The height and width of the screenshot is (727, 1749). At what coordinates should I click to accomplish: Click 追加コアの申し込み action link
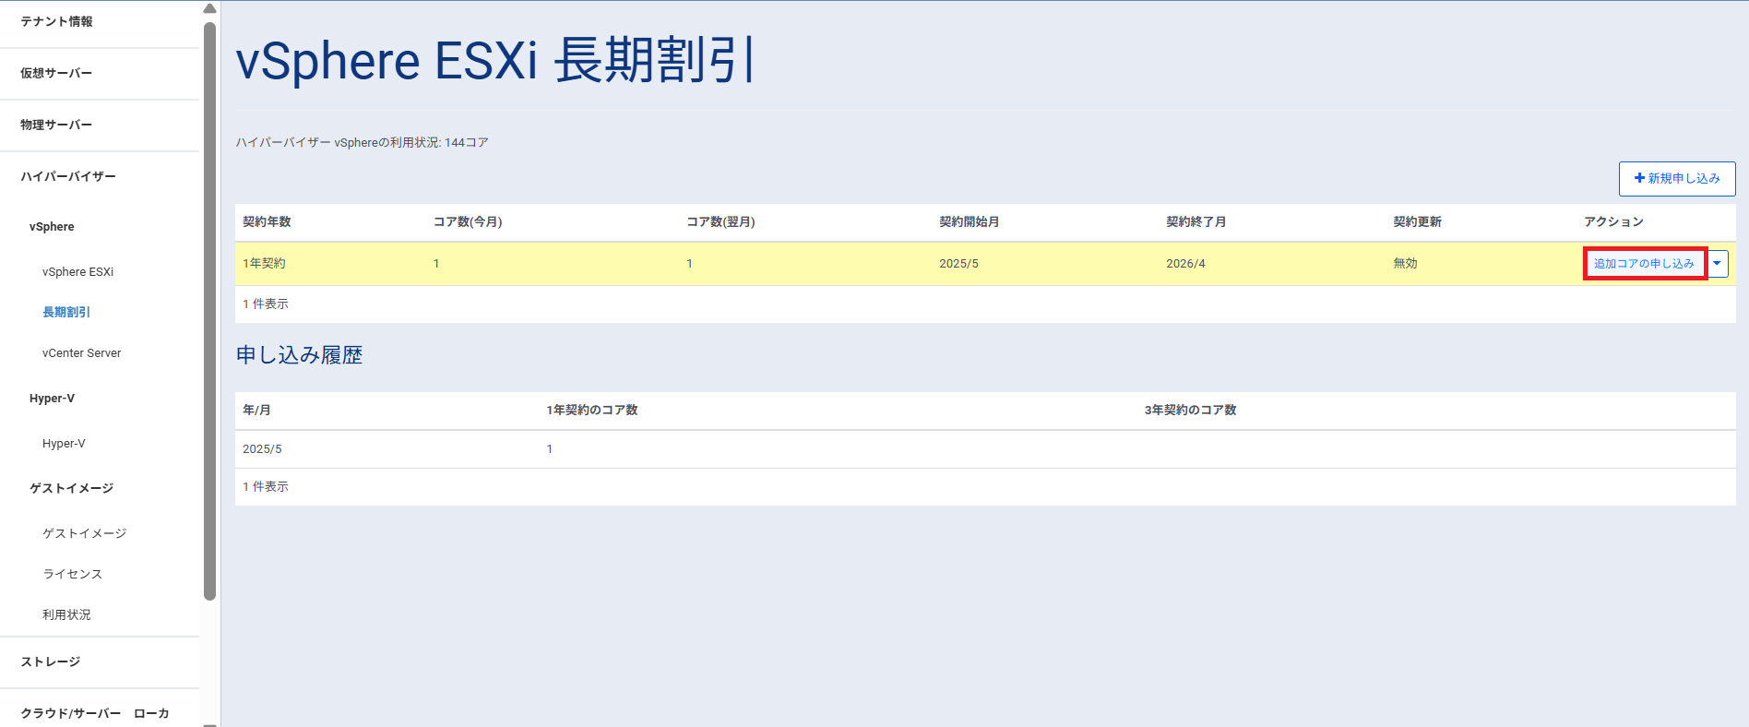[1645, 264]
